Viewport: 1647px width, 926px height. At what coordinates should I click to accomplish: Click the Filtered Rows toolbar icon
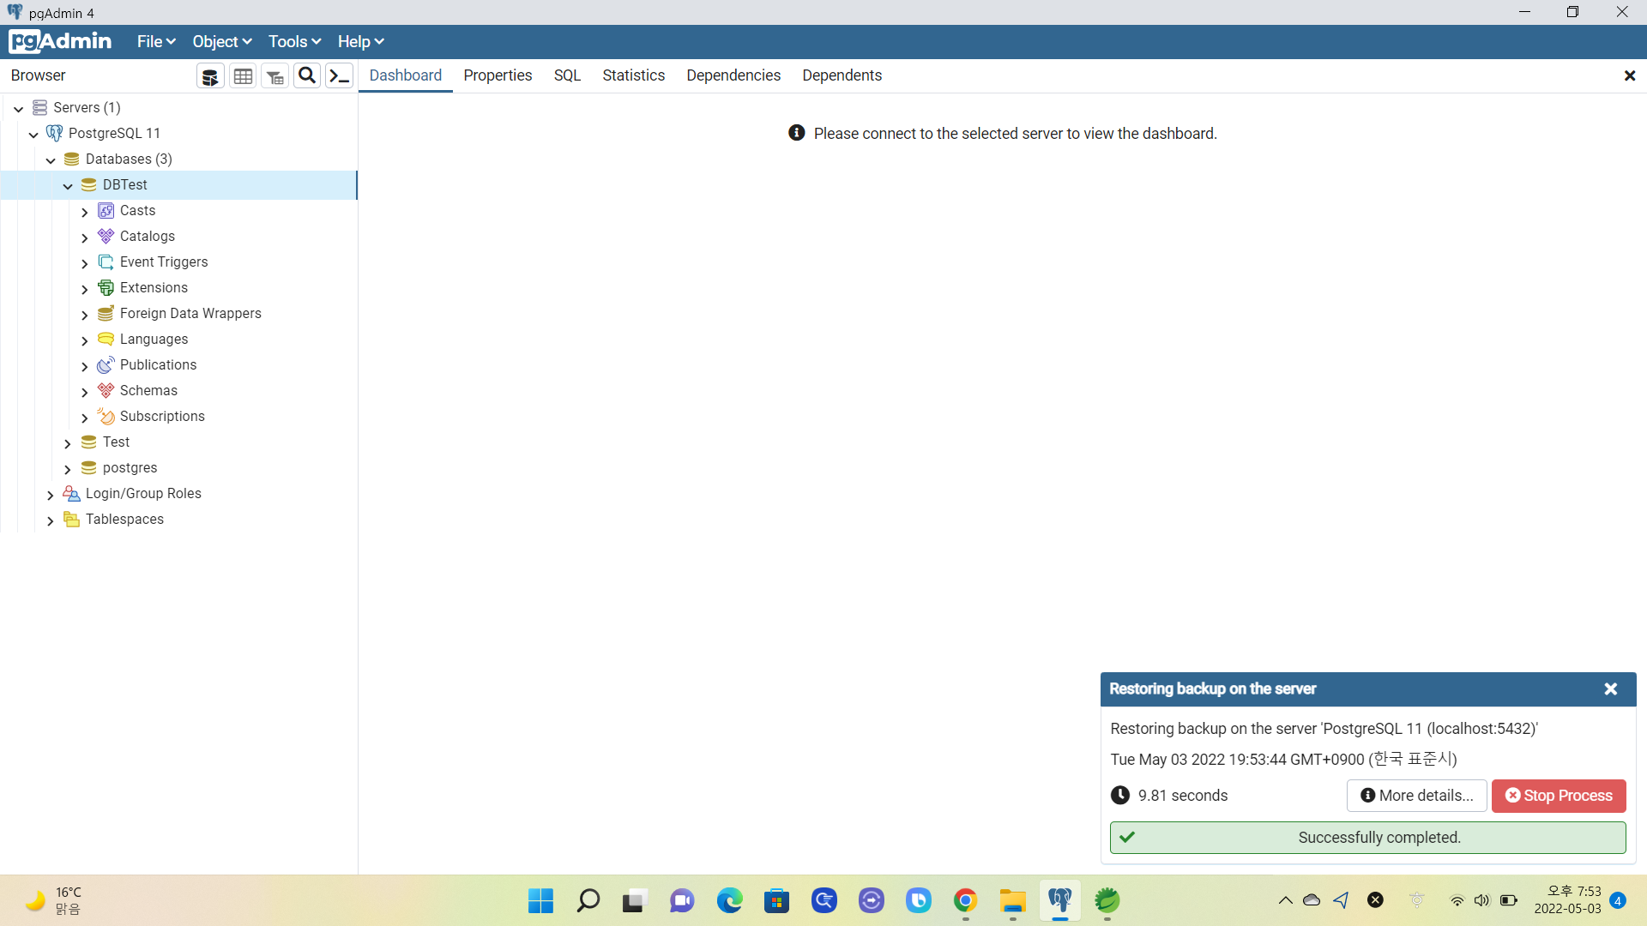tap(274, 76)
